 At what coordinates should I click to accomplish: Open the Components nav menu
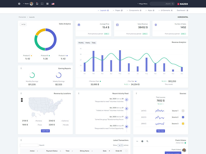click(x=135, y=11)
